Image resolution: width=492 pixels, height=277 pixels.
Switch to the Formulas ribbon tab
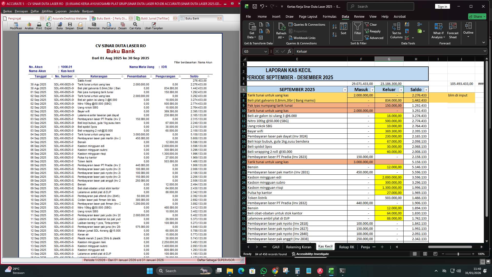point(330,16)
